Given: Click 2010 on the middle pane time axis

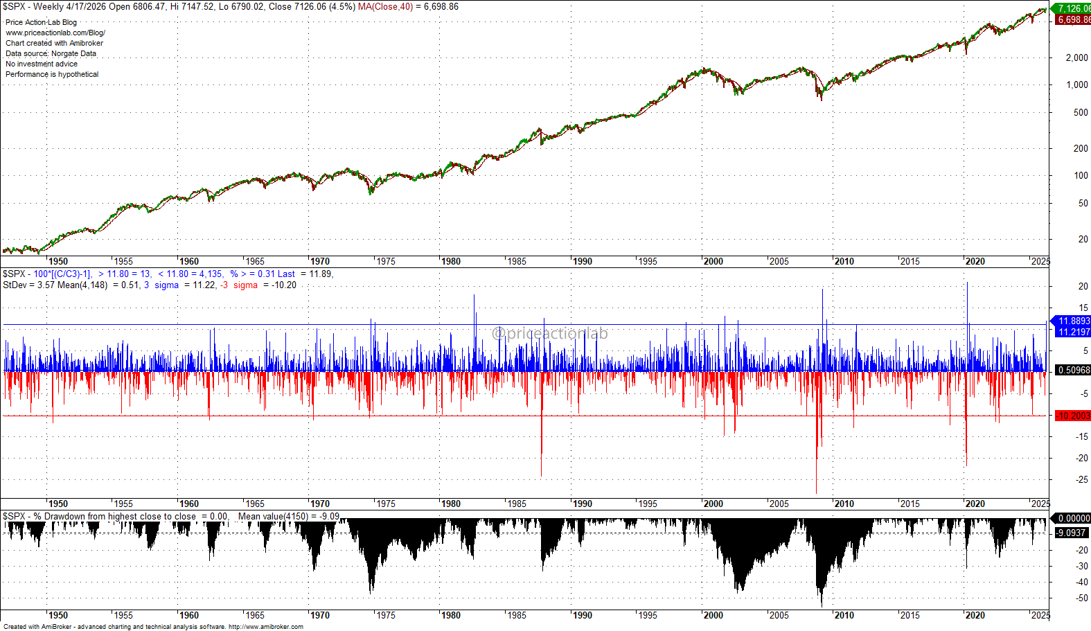Looking at the screenshot, I should [x=844, y=504].
